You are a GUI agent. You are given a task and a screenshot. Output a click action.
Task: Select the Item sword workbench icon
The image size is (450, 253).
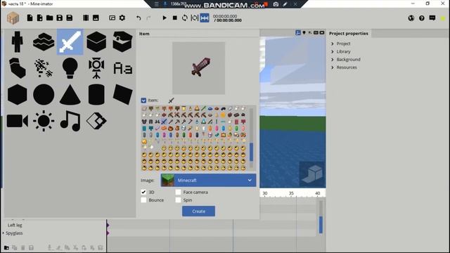coord(70,42)
